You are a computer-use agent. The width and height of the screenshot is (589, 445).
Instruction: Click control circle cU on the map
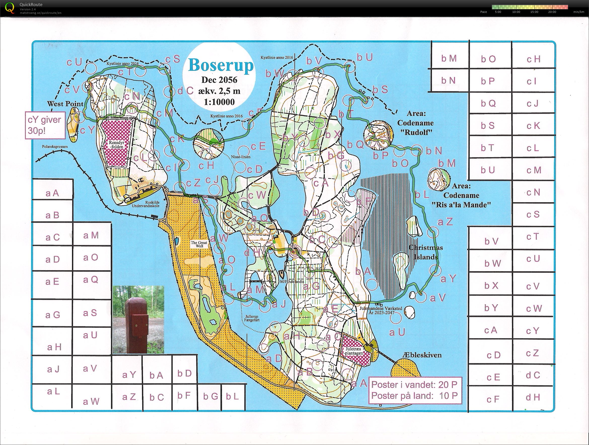coord(91,69)
